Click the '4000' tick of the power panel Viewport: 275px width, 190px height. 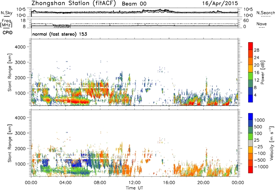(x=20, y=47)
